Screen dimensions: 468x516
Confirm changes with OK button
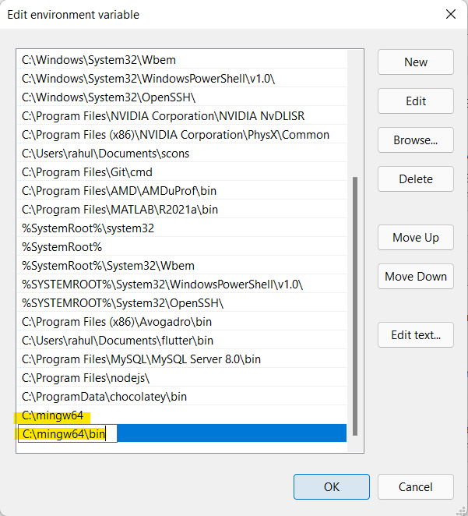point(332,486)
